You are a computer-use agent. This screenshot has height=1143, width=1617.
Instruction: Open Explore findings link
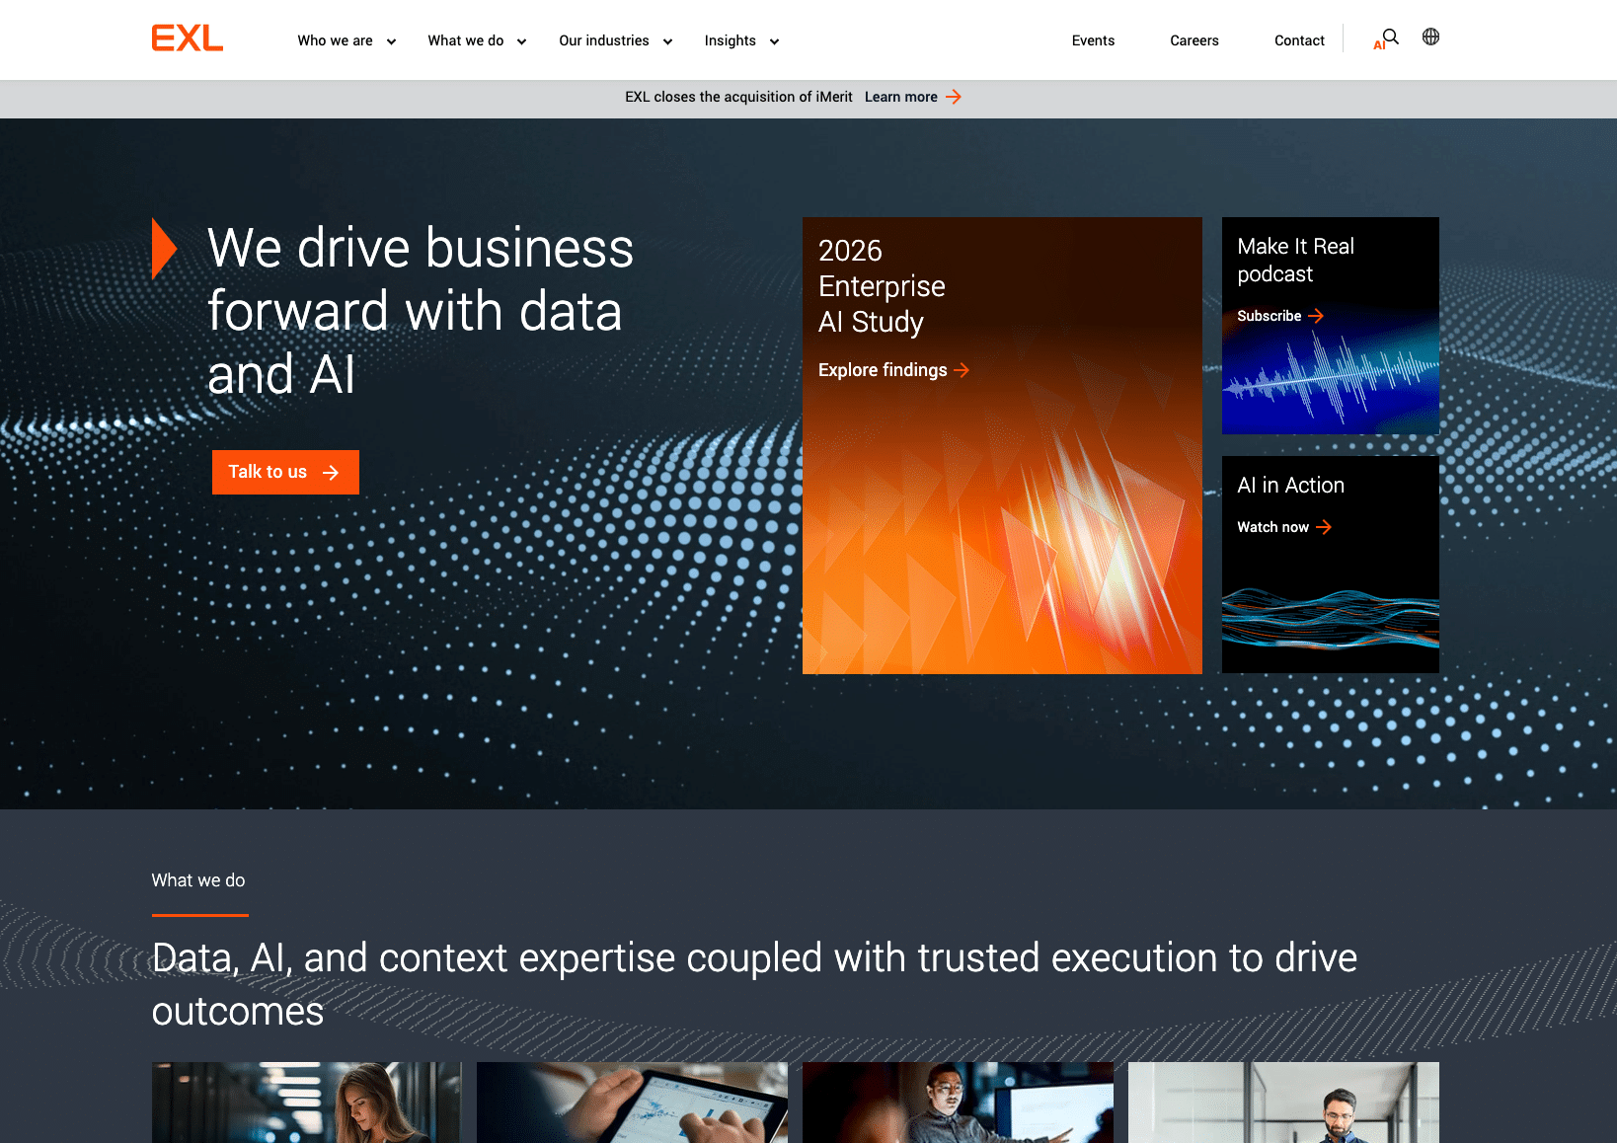point(883,370)
